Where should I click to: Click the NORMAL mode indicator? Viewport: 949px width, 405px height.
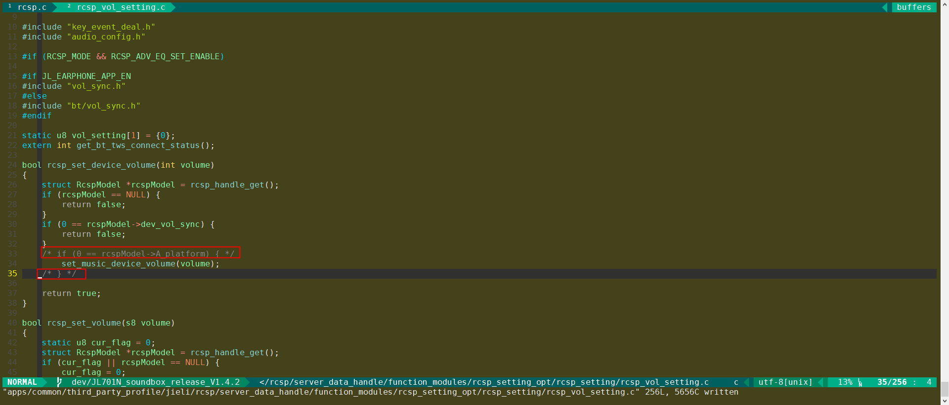[22, 382]
